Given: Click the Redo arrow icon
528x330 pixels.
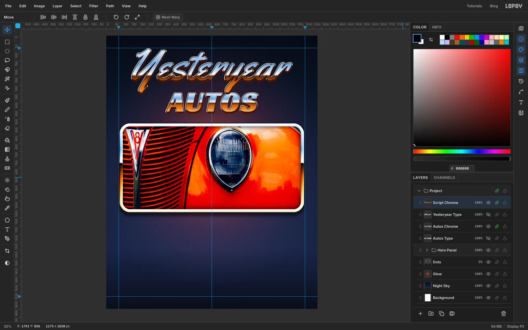Looking at the screenshot, I should (127, 17).
